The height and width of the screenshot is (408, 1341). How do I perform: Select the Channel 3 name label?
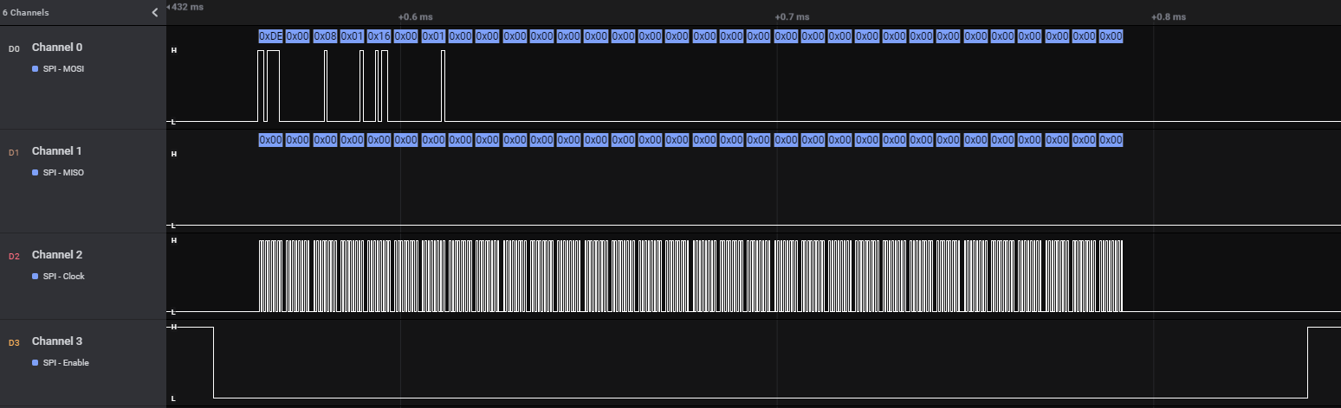pos(57,341)
